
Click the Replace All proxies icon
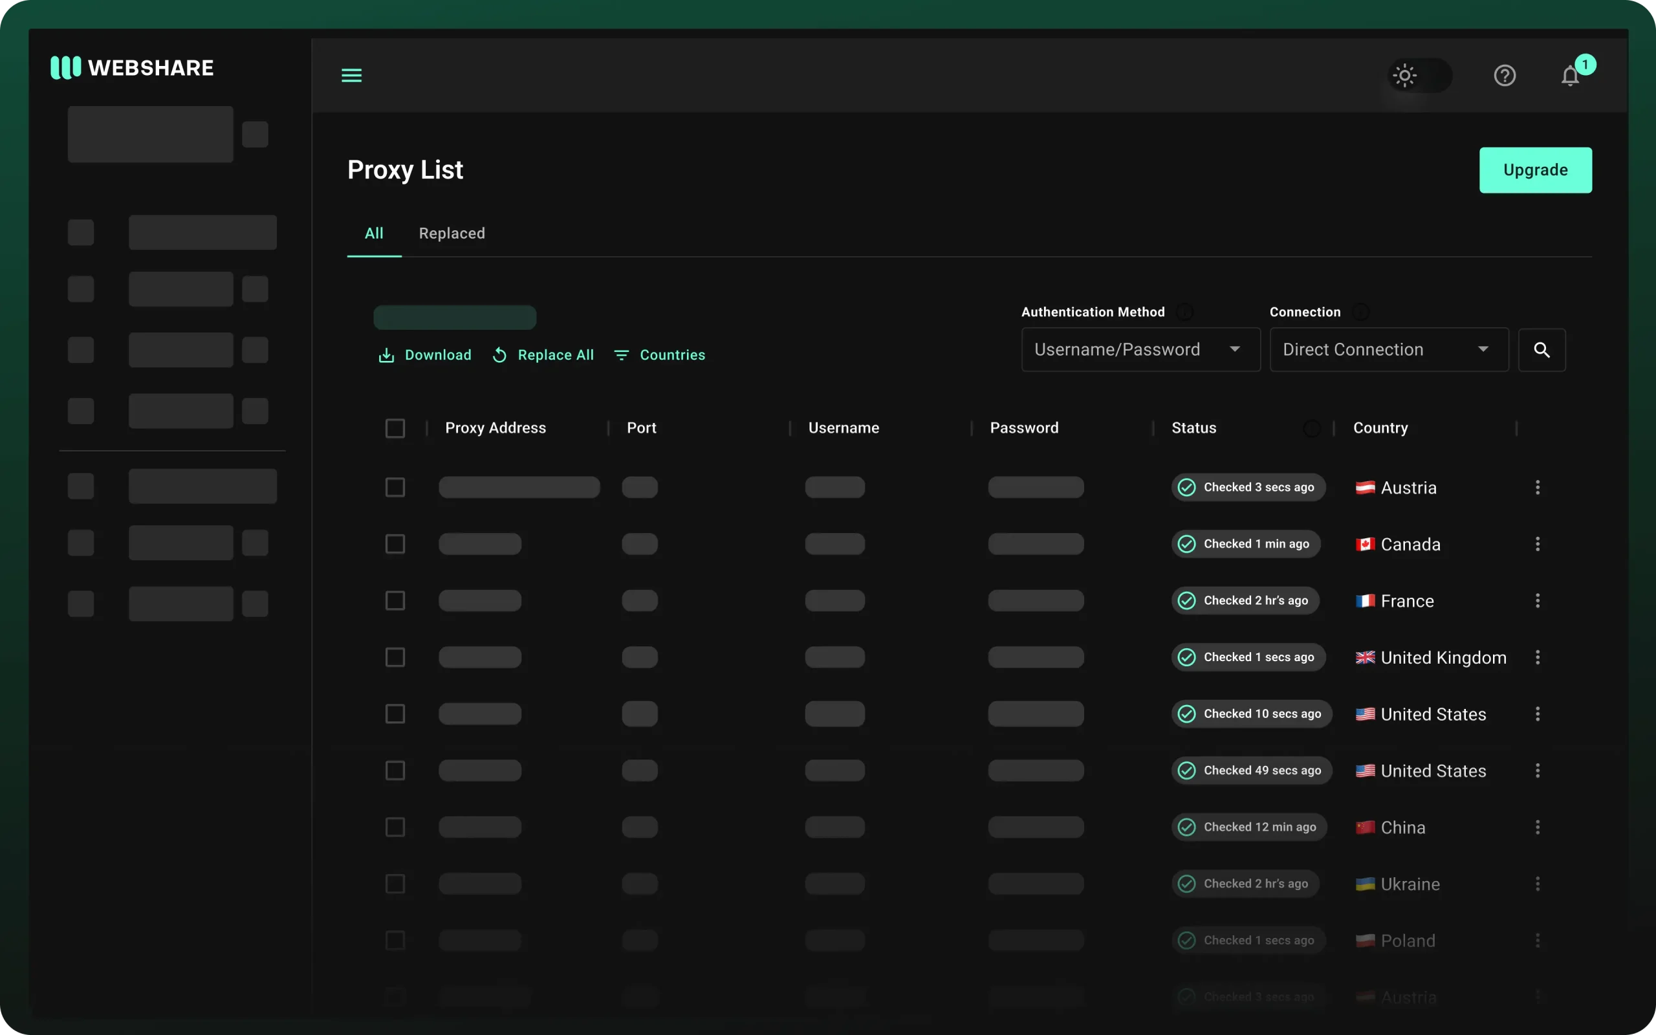click(x=499, y=354)
